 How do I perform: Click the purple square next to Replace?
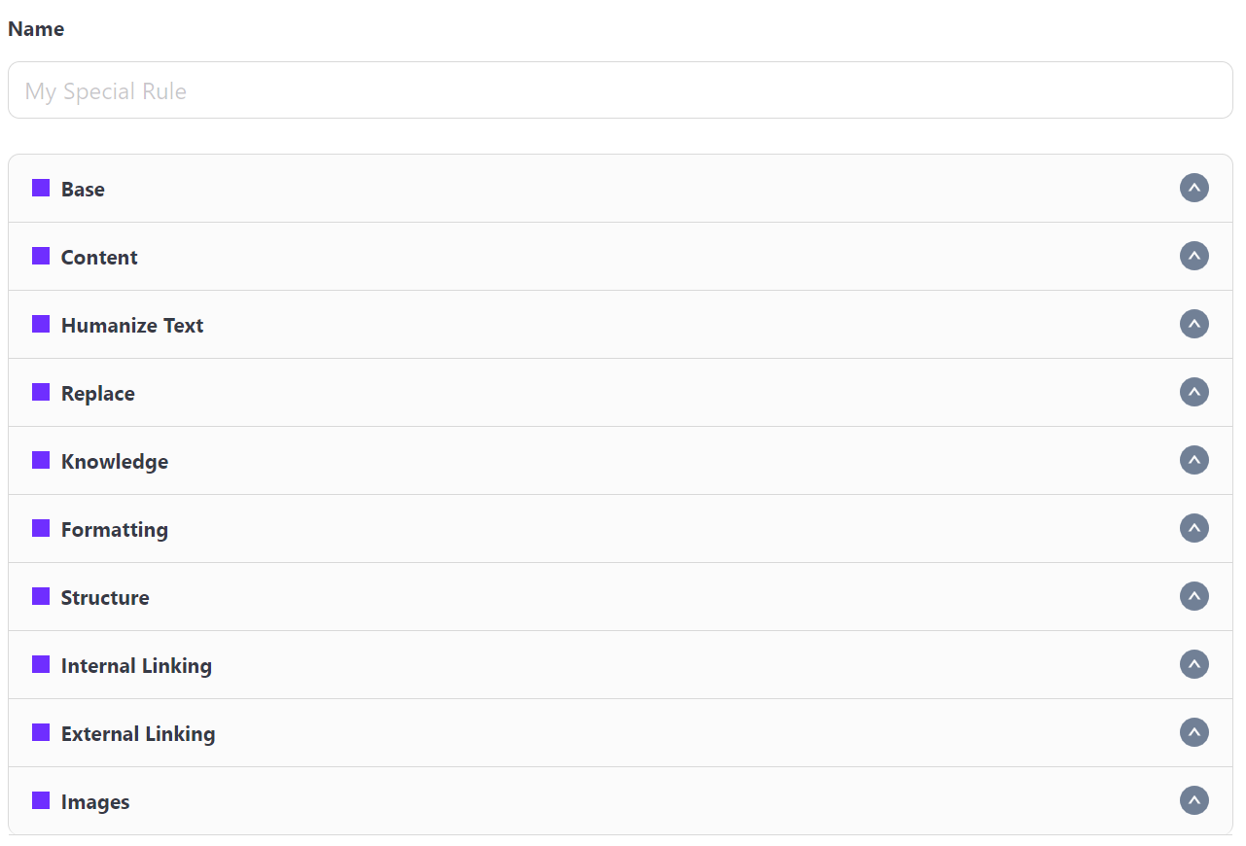coord(41,392)
